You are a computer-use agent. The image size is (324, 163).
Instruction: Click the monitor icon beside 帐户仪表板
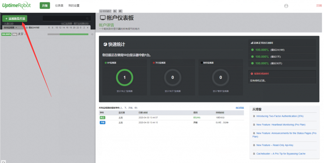coord(103,18)
